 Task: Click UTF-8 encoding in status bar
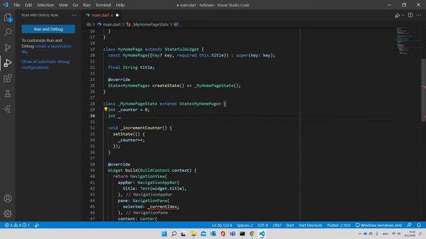263,225
